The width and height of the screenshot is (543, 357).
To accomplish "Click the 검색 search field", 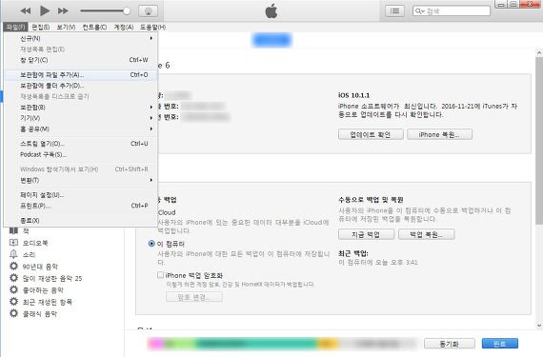I will pyautogui.click(x=452, y=11).
